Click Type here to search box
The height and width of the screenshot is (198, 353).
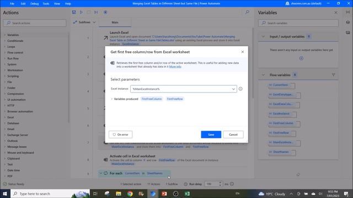click(x=50, y=194)
